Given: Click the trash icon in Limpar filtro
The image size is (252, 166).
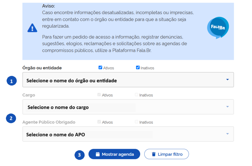Looking at the screenshot, I should [154, 154].
